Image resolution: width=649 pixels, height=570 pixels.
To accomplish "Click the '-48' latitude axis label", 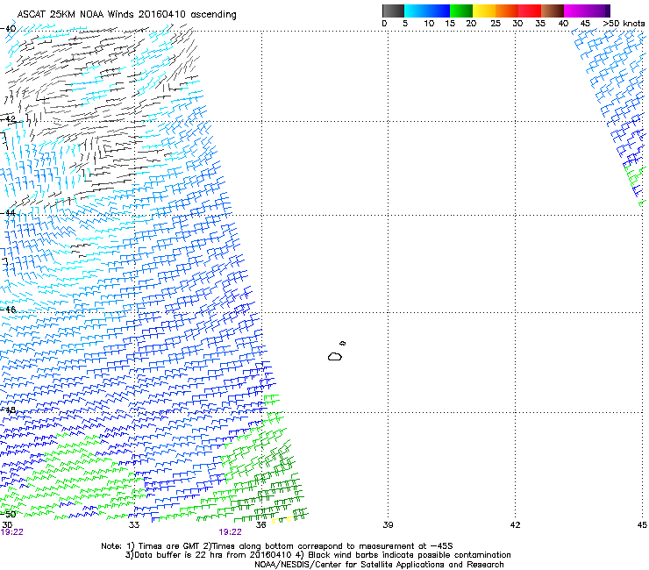I will [8, 410].
